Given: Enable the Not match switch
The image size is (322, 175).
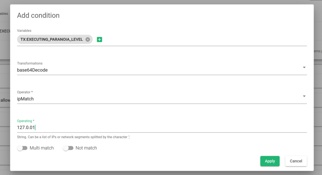Looking at the screenshot, I should (x=68, y=148).
